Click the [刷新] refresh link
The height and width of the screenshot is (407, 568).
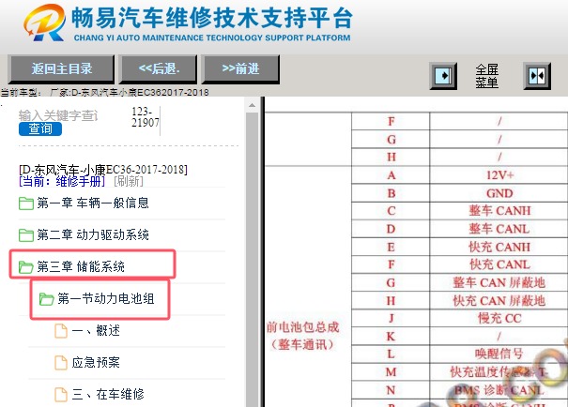pos(129,181)
